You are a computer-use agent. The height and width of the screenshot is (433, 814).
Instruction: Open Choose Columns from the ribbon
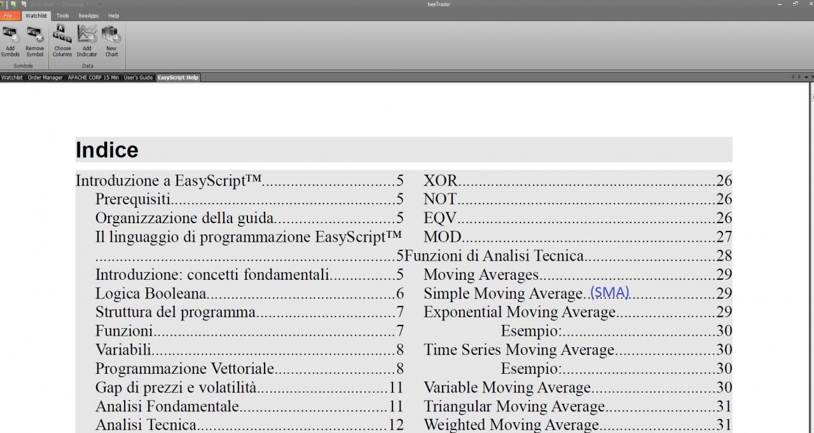click(x=62, y=42)
